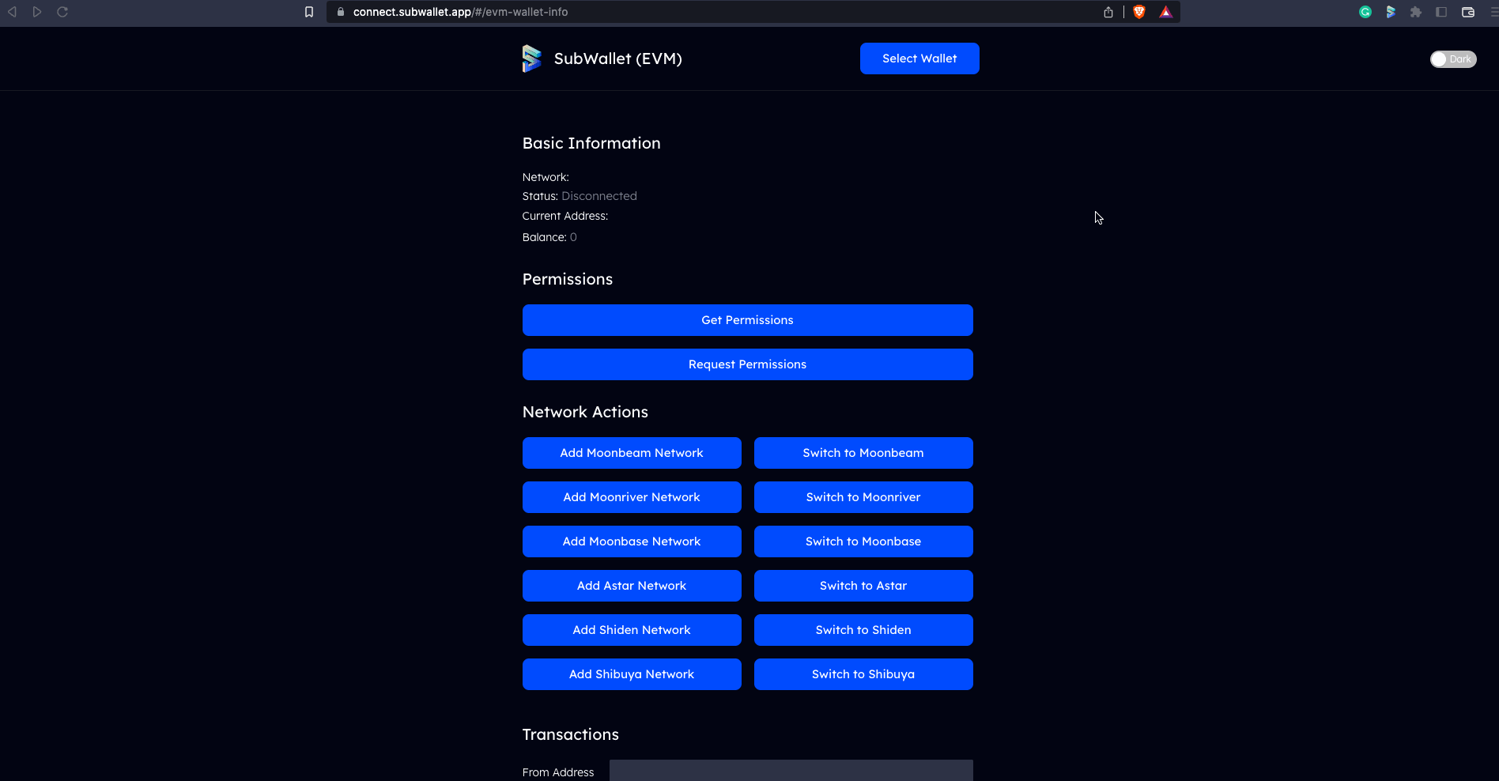Screen dimensions: 1499x781
Task: Click the Grammarly extension icon
Action: (x=1365, y=12)
